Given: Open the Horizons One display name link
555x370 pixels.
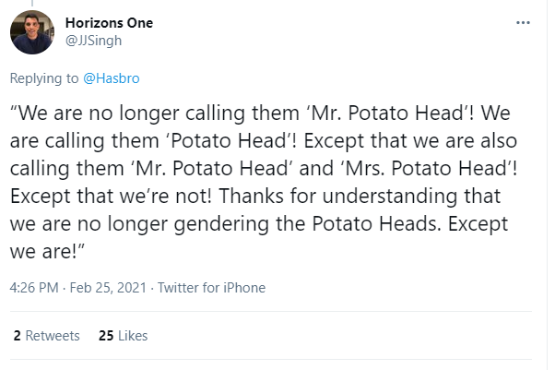Looking at the screenshot, I should [x=110, y=22].
